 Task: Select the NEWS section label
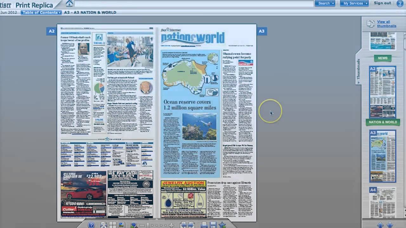click(x=383, y=58)
